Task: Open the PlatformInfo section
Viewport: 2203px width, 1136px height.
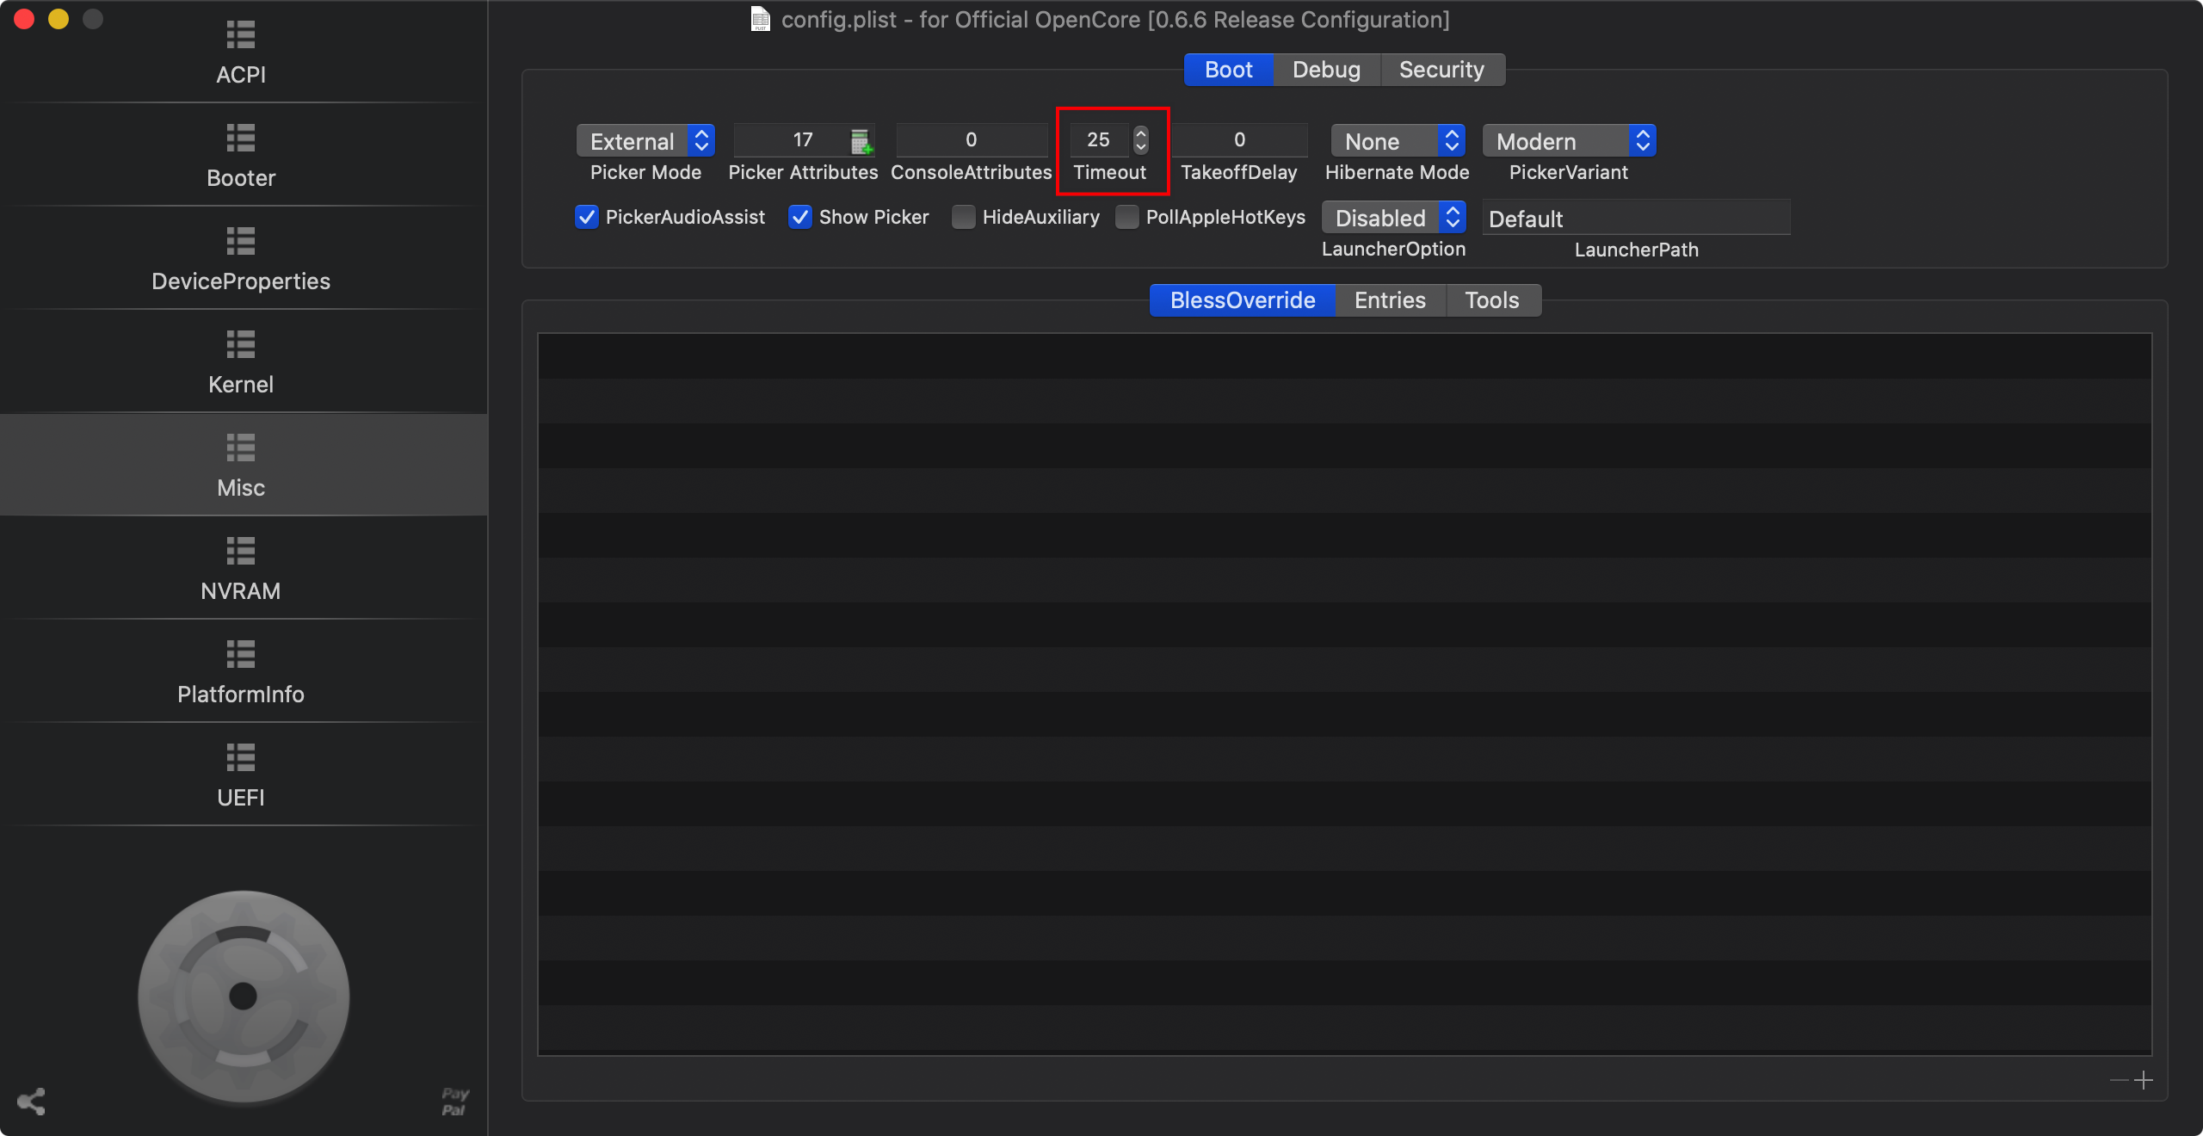Action: (241, 671)
